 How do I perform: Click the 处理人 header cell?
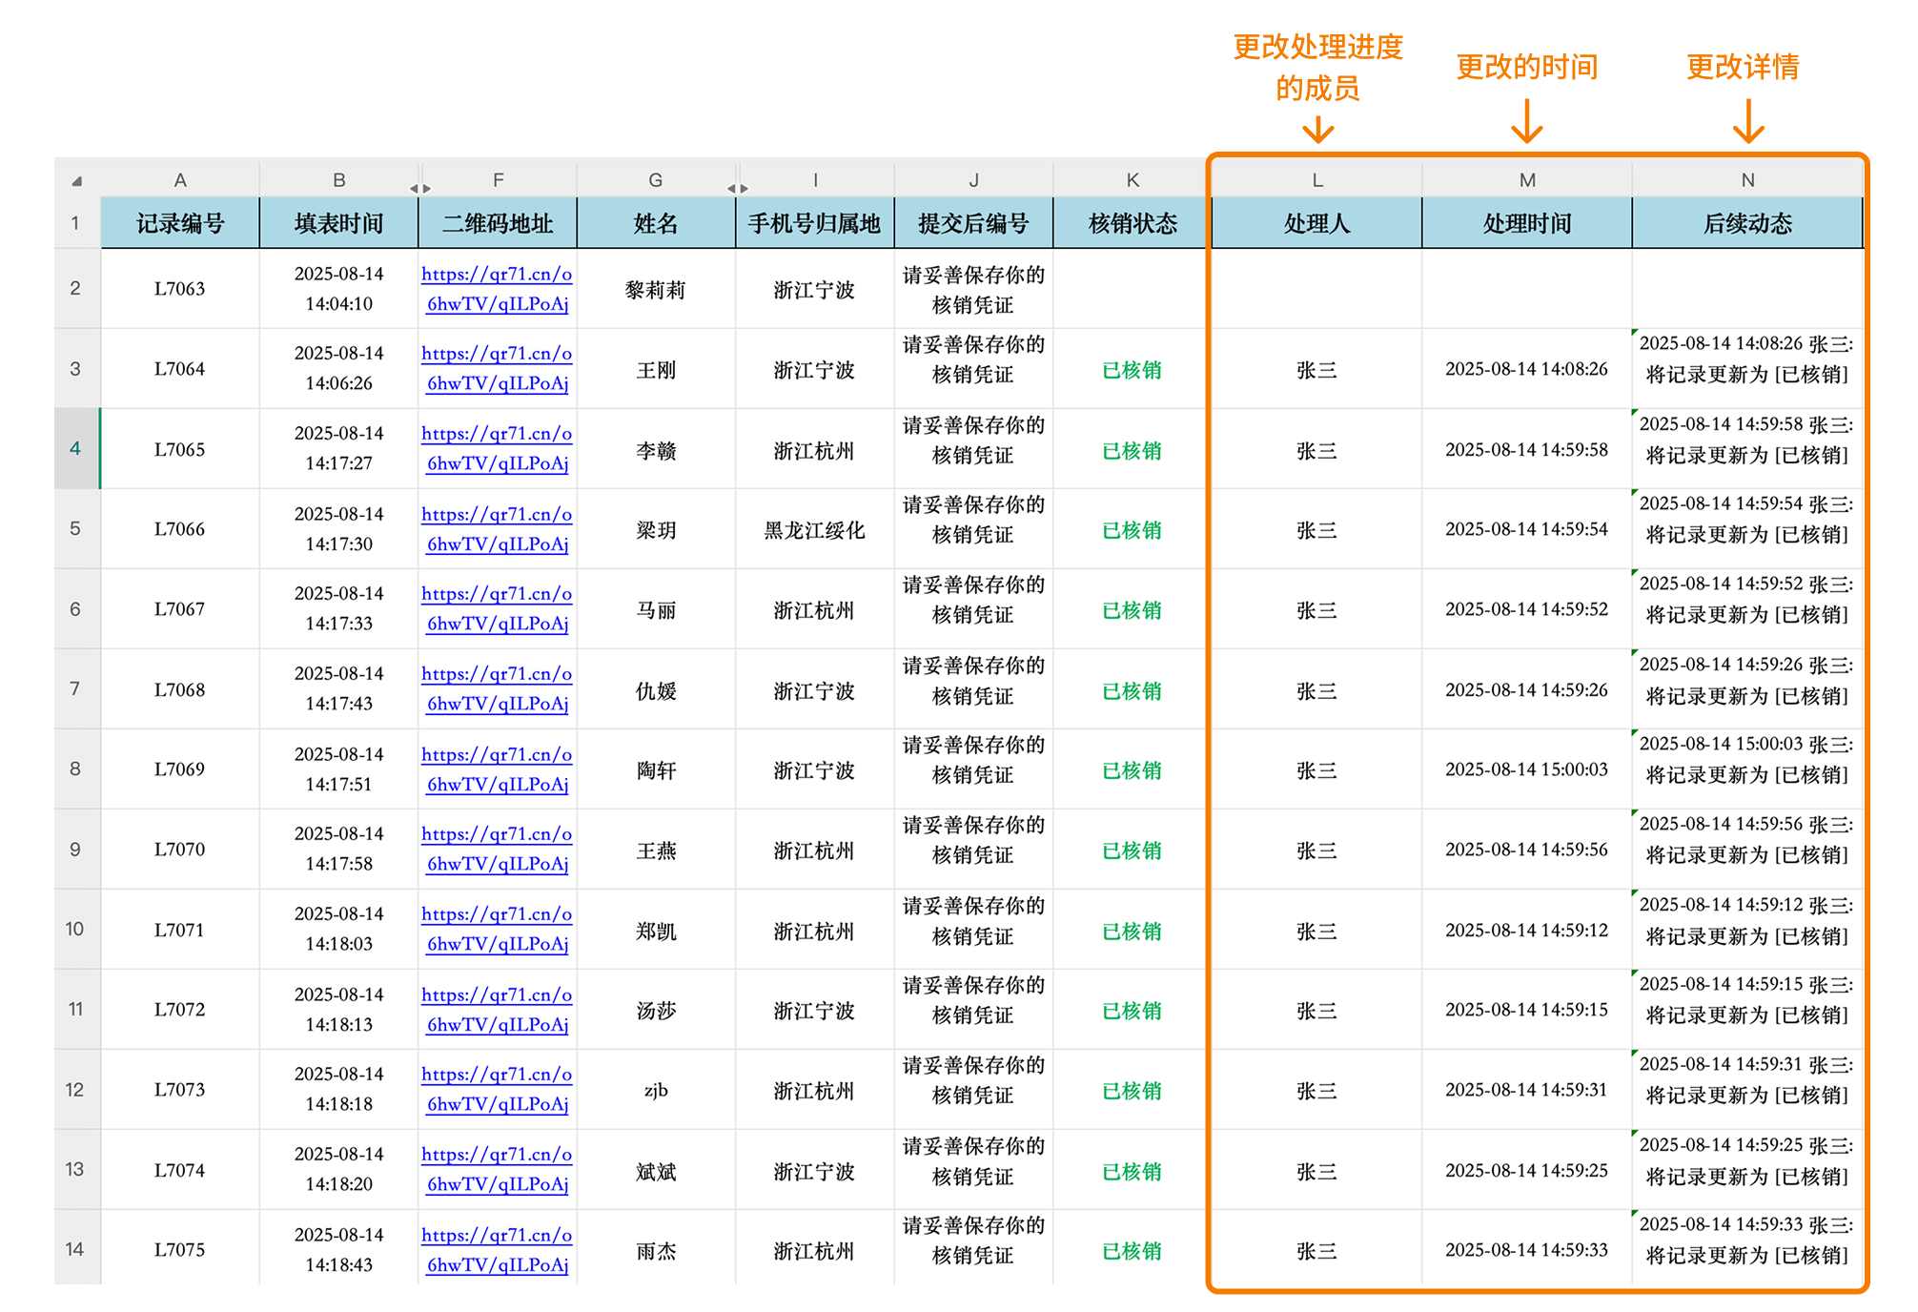(x=1316, y=224)
